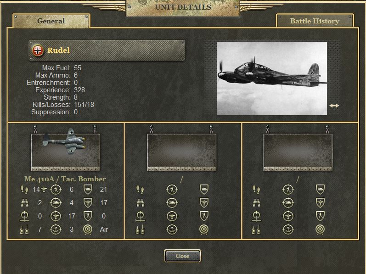The height and width of the screenshot is (274, 366).
Task: Click the crosshair range icon for Me 410A
Action: point(25,216)
